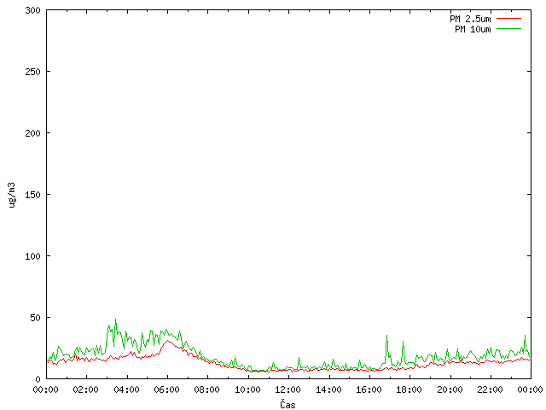Click the green spike just before 17:00
The height and width of the screenshot is (410, 546).
point(386,336)
